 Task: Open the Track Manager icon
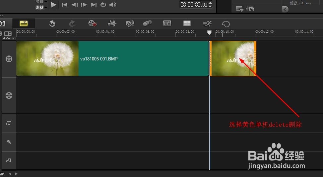[8, 33]
